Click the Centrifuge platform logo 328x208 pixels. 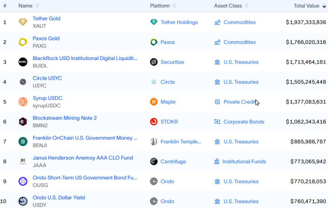154,161
